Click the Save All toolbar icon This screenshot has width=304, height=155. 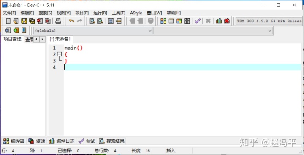32,21
